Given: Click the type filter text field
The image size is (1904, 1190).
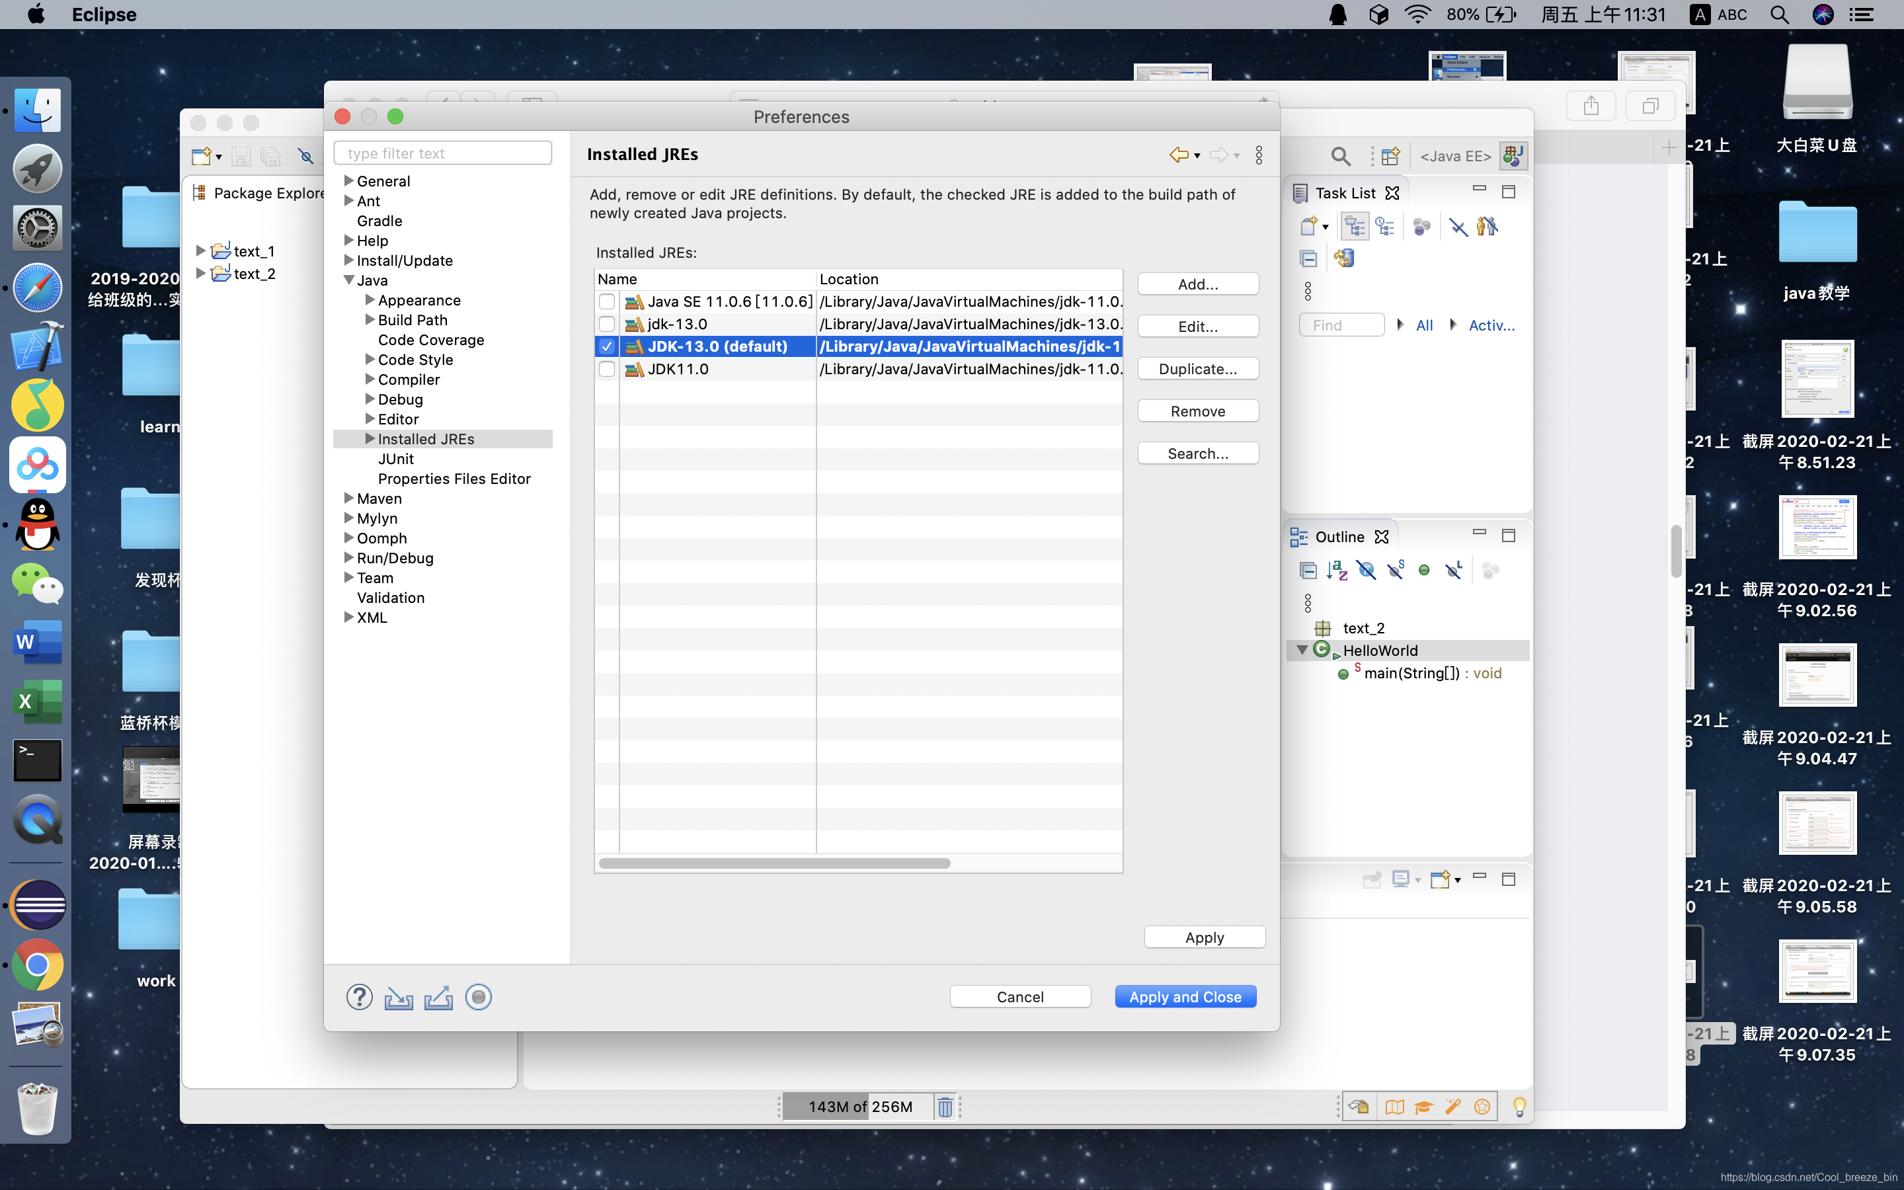Looking at the screenshot, I should pyautogui.click(x=443, y=153).
